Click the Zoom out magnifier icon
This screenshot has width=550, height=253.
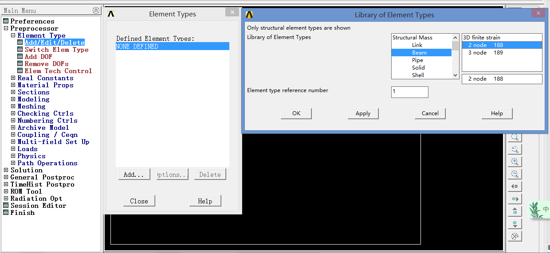[x=515, y=174]
